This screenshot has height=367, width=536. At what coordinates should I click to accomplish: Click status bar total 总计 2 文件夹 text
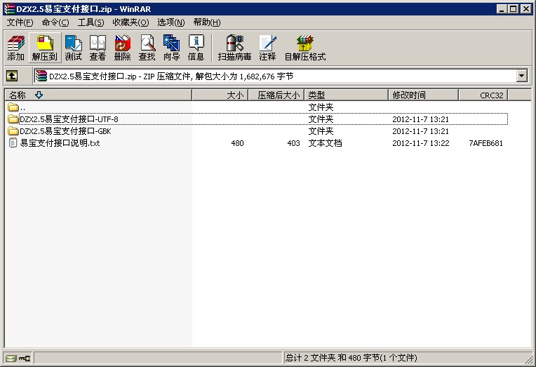[x=351, y=358]
